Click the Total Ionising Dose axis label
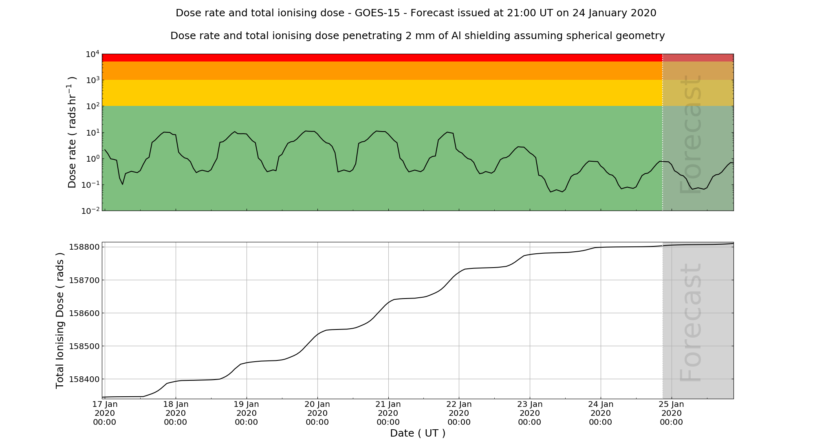Viewport: 815px width, 448px height. click(x=60, y=321)
